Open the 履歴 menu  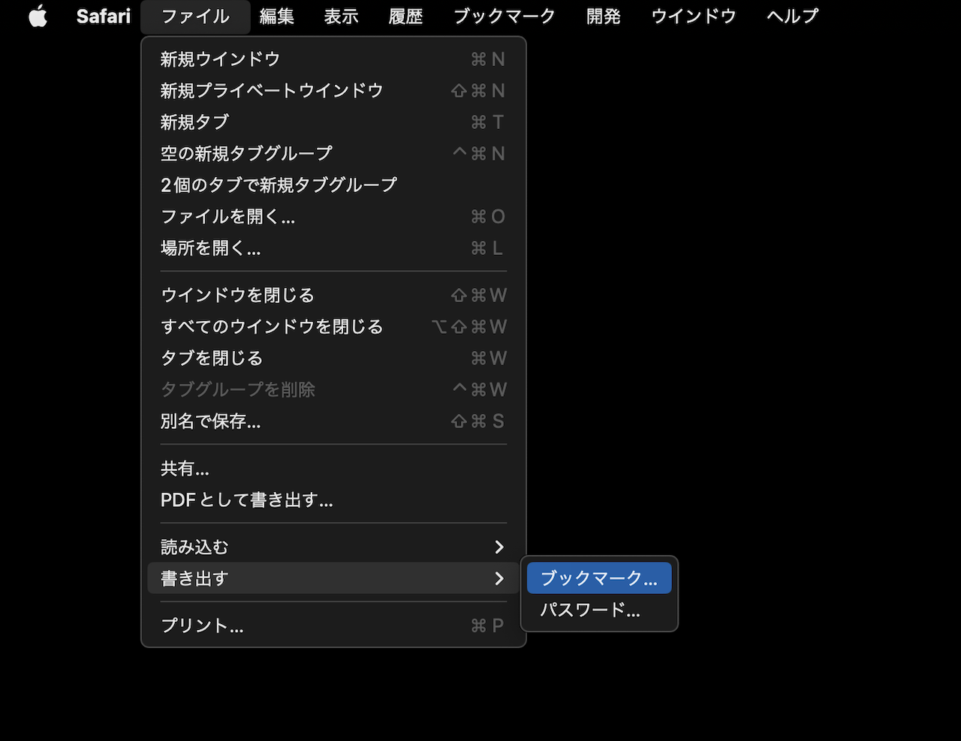click(x=405, y=16)
